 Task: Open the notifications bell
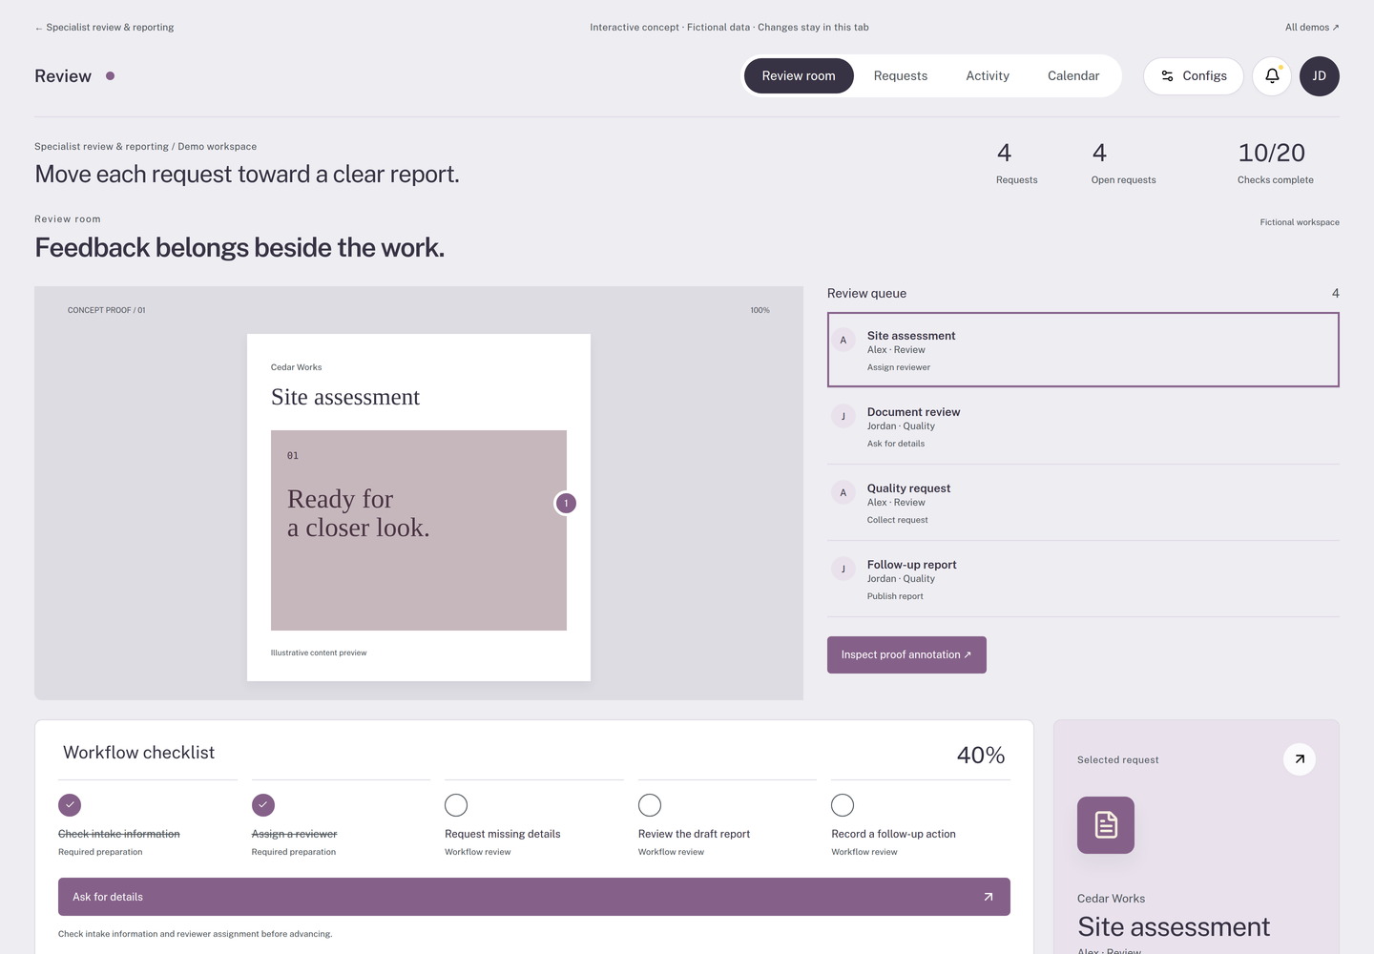click(1272, 76)
